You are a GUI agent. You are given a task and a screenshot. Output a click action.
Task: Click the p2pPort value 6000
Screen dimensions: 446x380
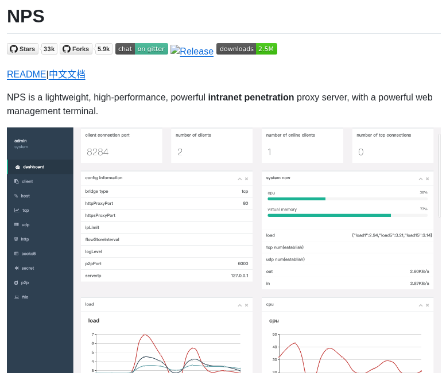243,263
